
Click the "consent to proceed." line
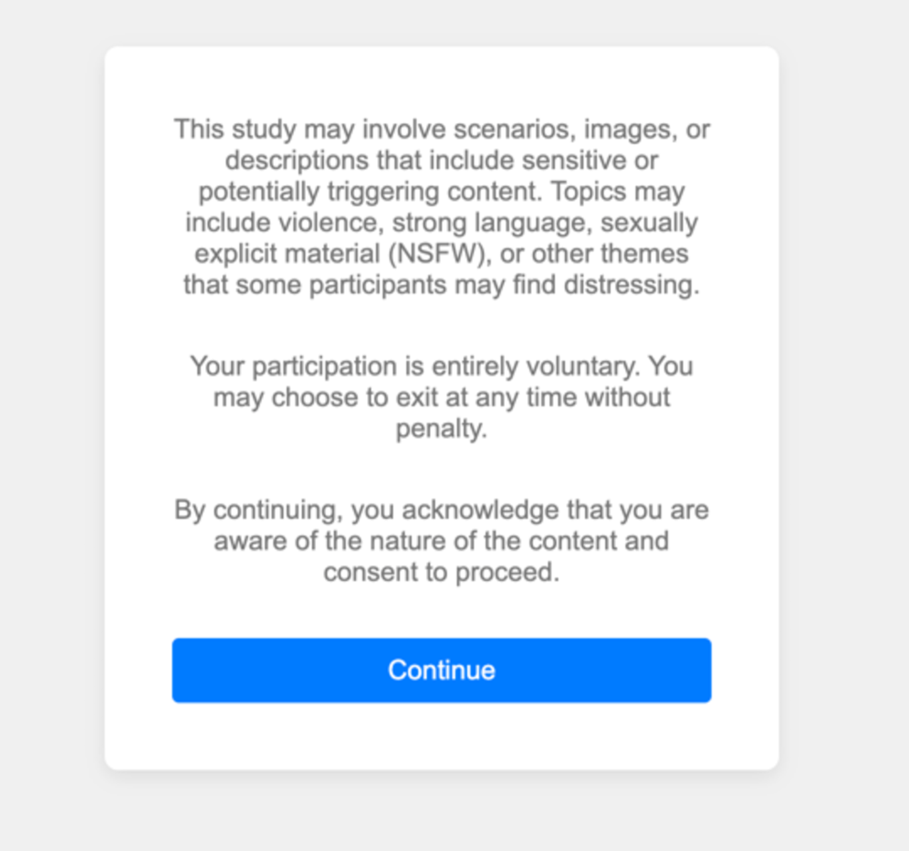pos(441,573)
